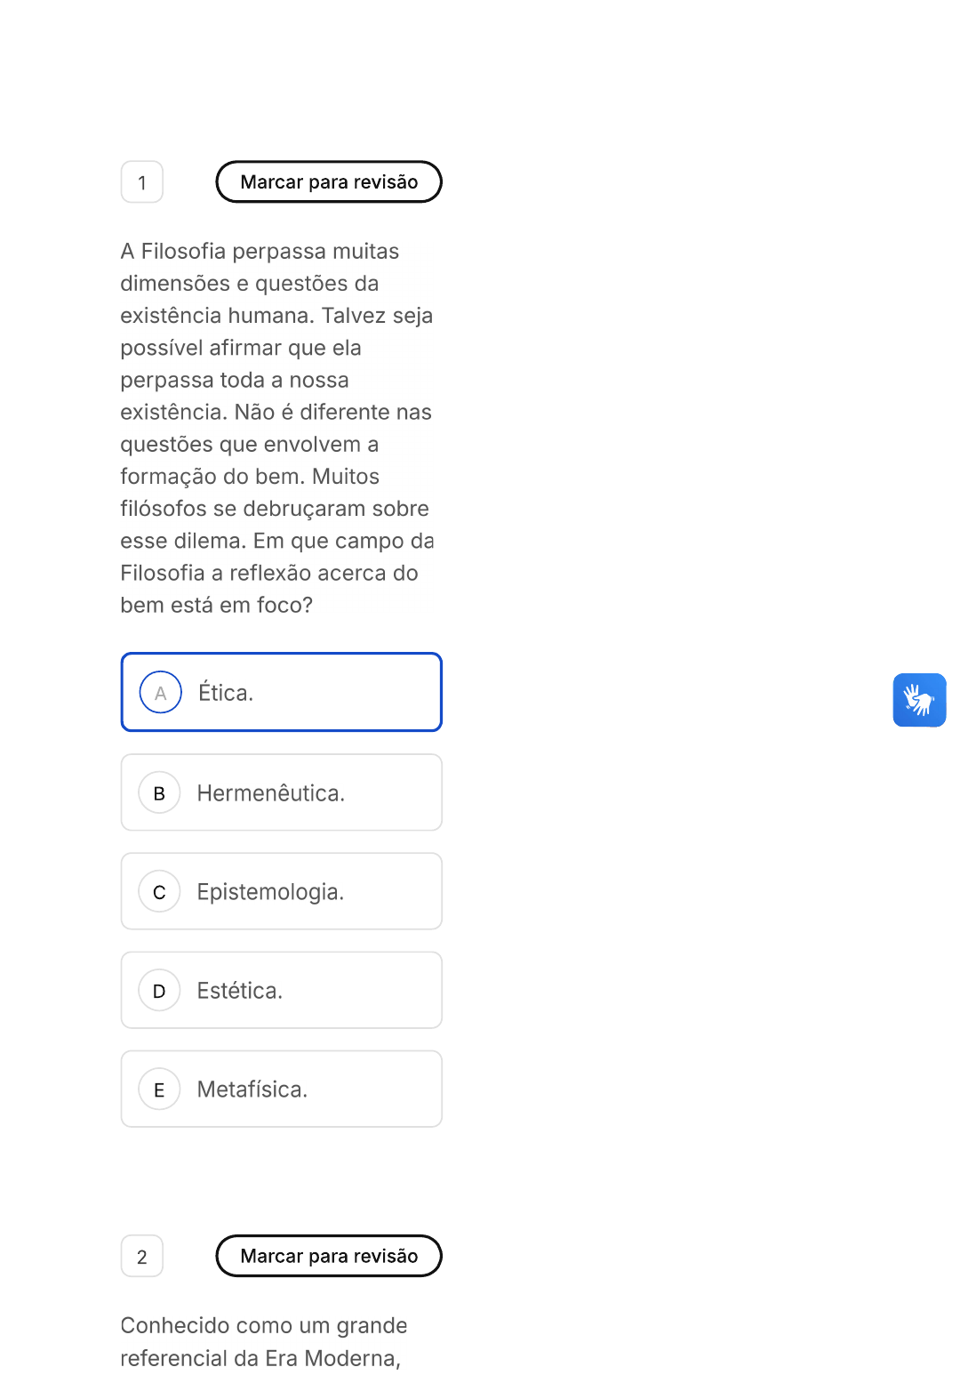Click the line "formação do bem. Muitos"
The image size is (960, 1399).
point(250,477)
